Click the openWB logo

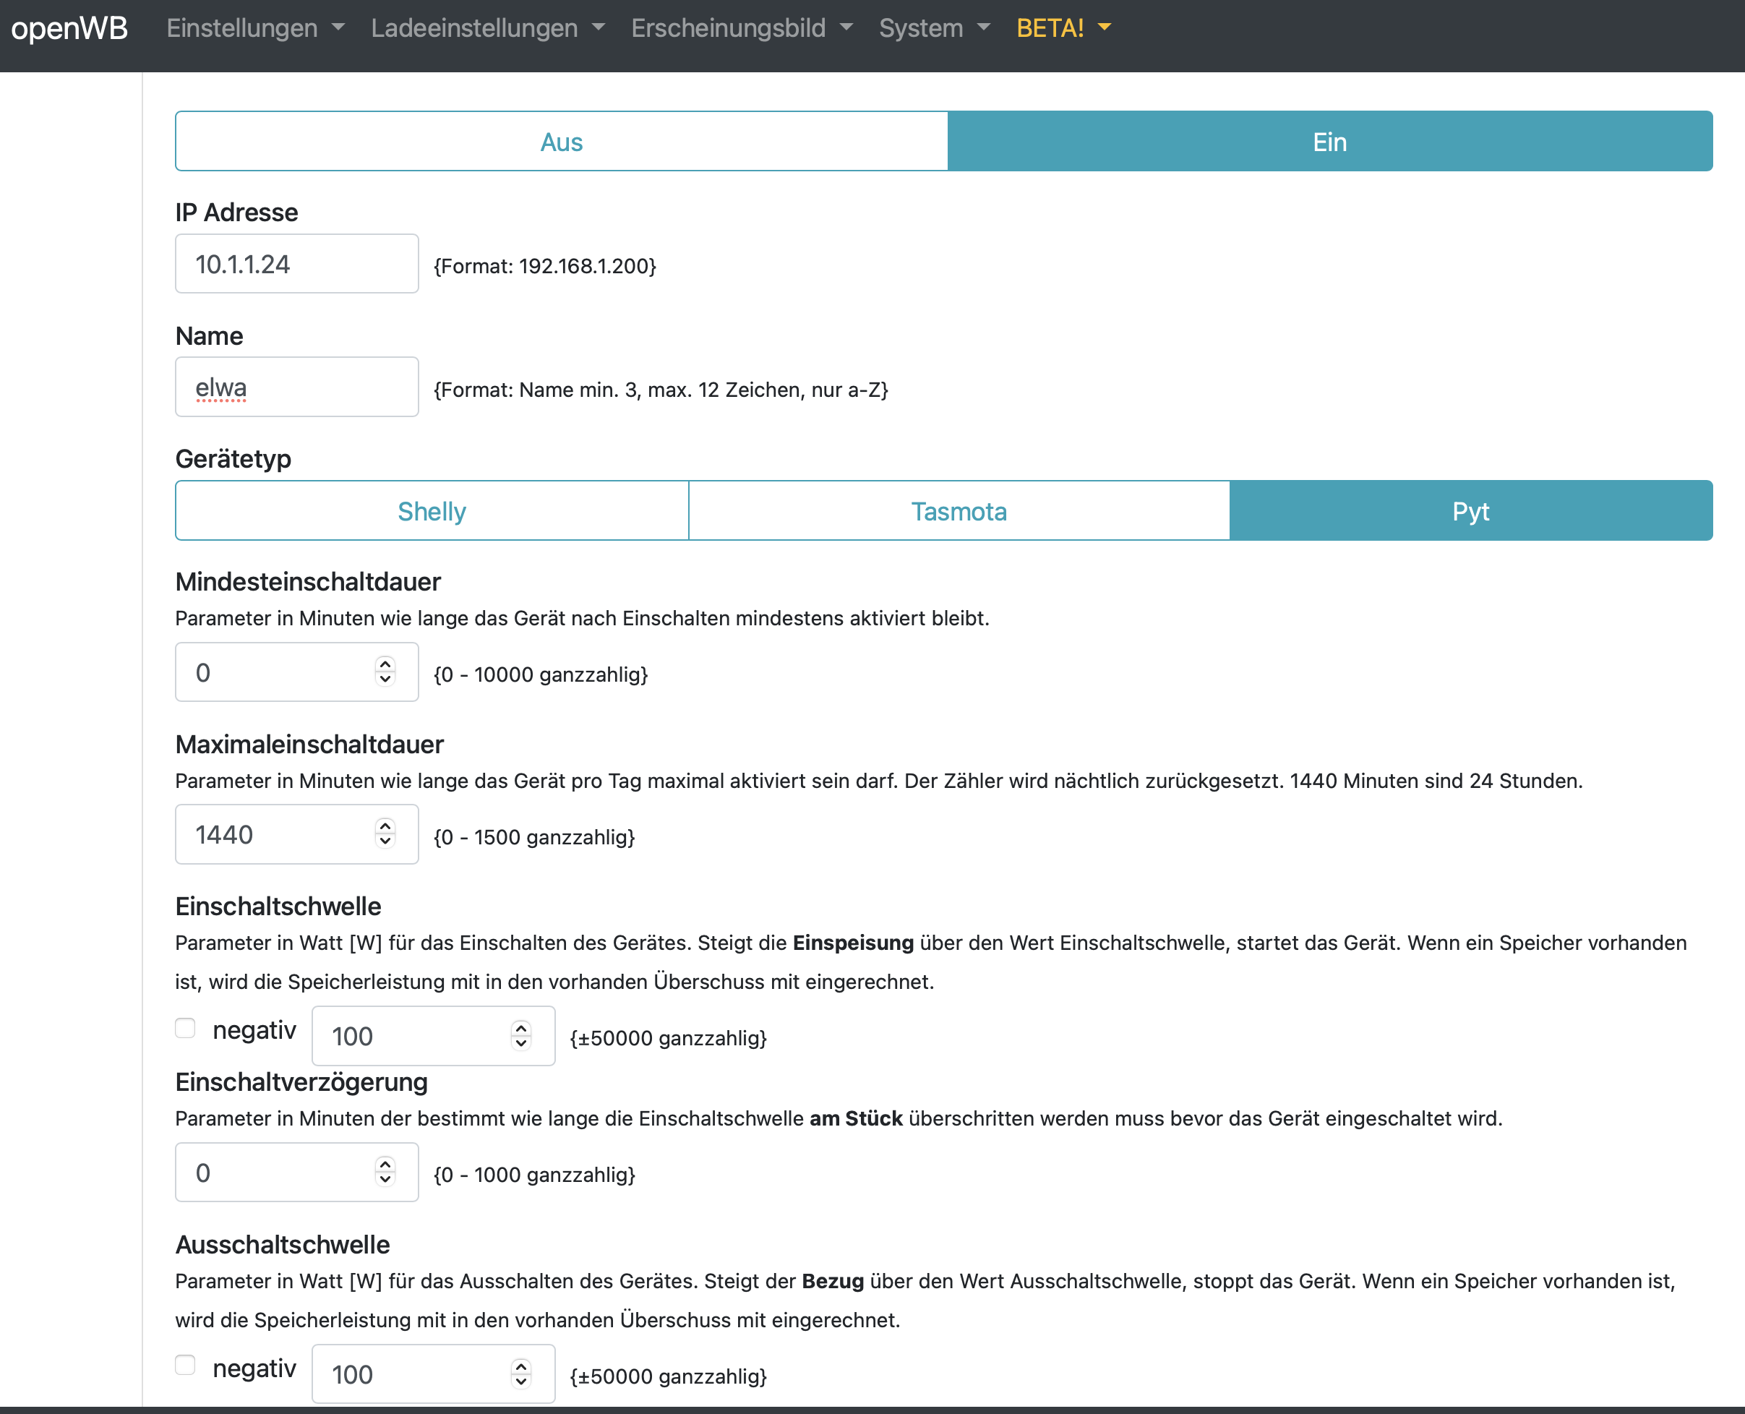(69, 28)
